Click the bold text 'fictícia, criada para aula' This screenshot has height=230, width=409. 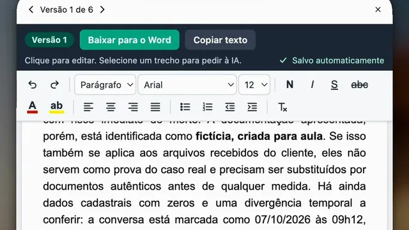point(259,136)
